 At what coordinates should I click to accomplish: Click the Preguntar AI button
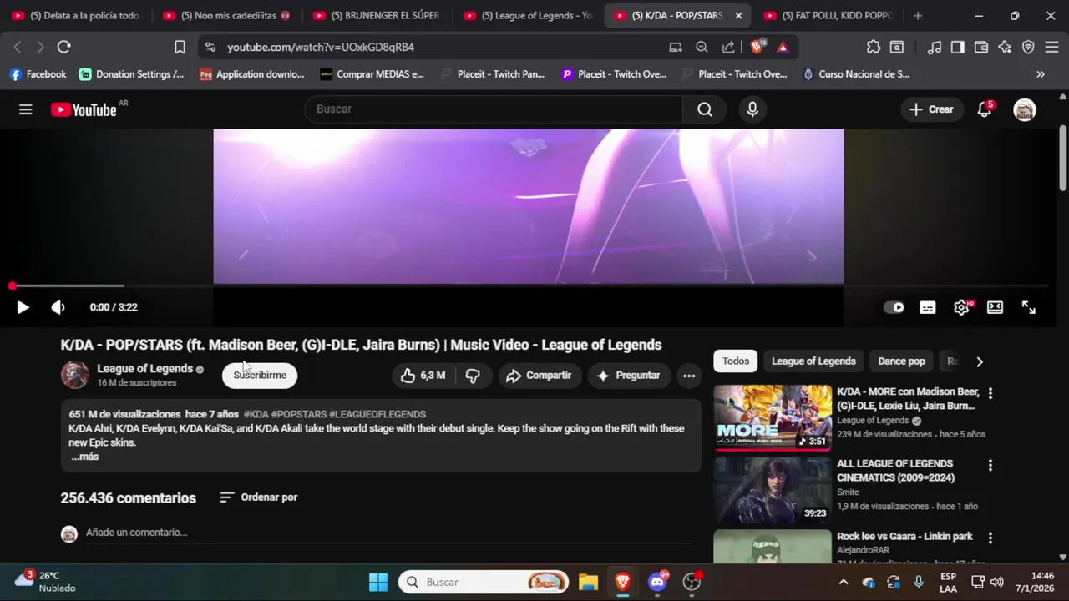click(x=628, y=376)
